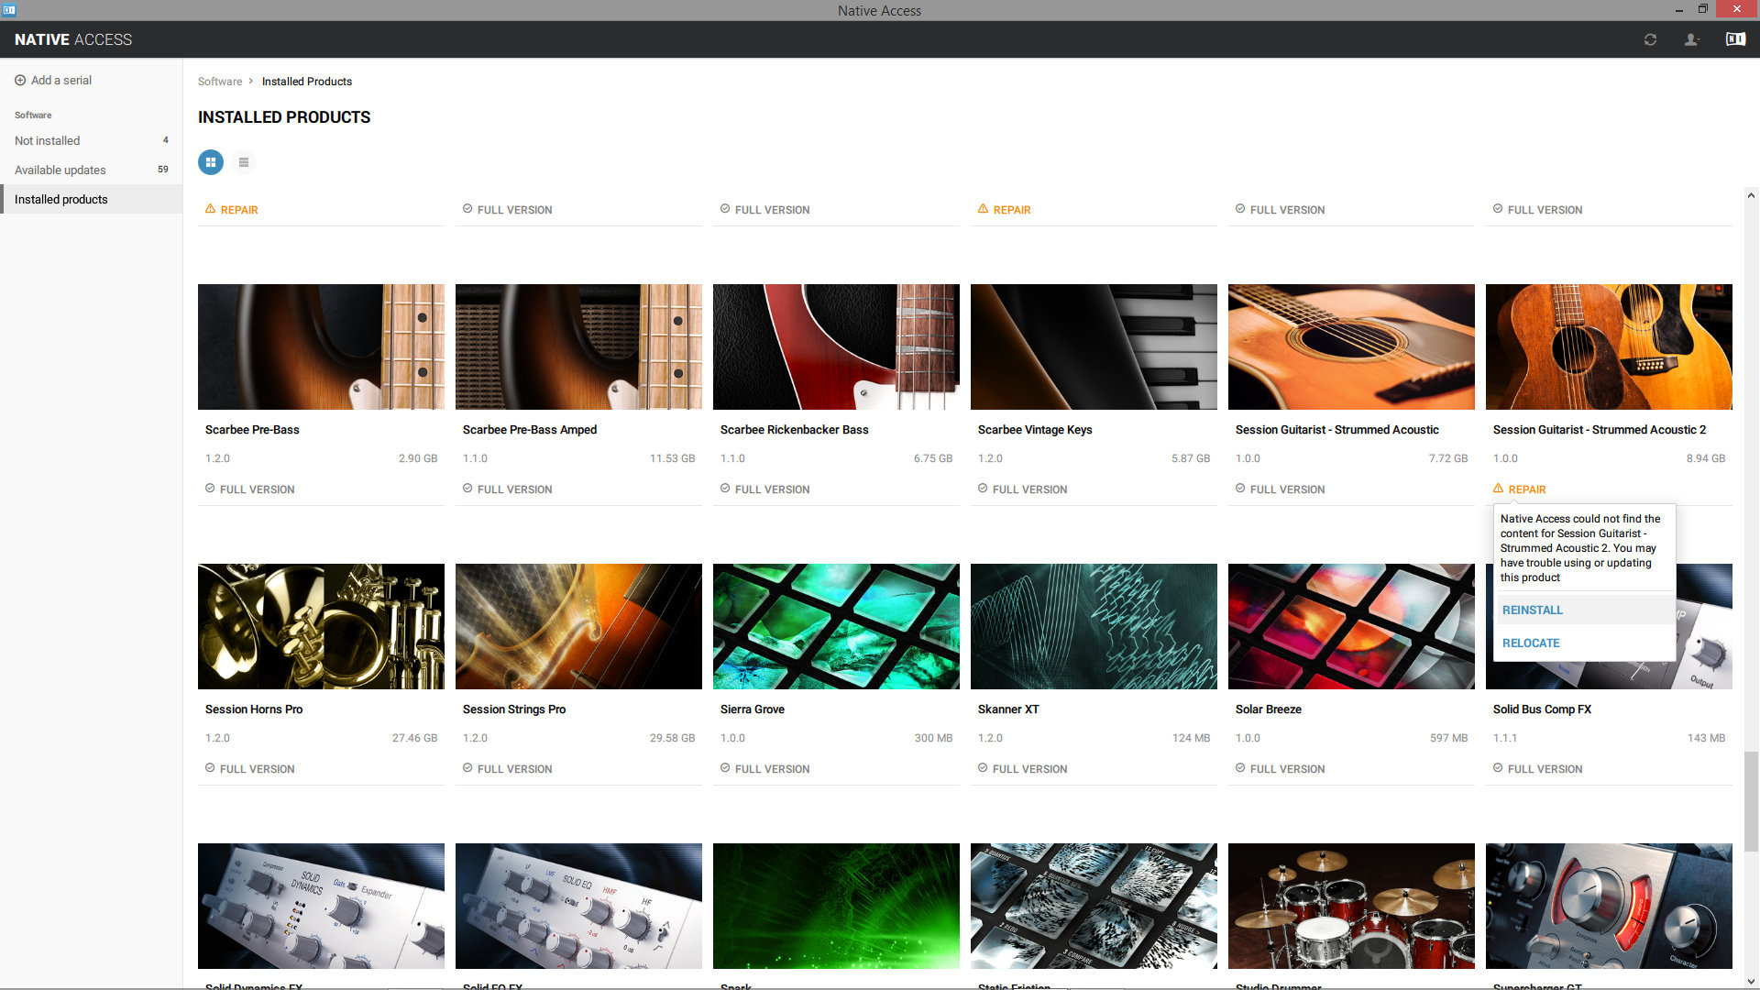Click REPAIR above Scarbee Pre-Bass
Screen dimensions: 1760x990
[x=240, y=209]
